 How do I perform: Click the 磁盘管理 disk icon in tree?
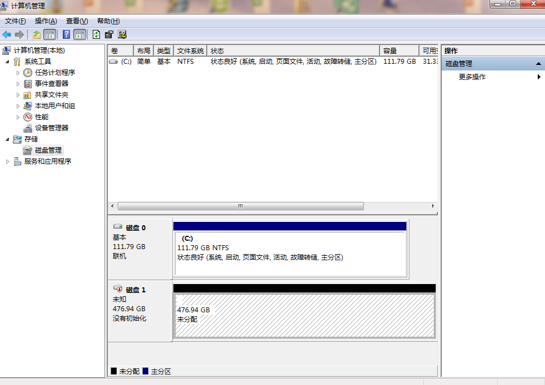27,150
